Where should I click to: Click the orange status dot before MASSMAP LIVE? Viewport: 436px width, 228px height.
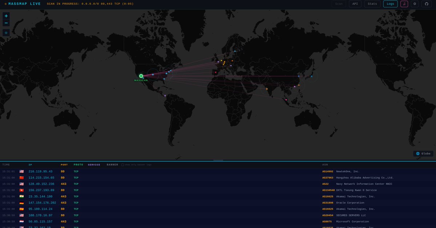pyautogui.click(x=5, y=4)
